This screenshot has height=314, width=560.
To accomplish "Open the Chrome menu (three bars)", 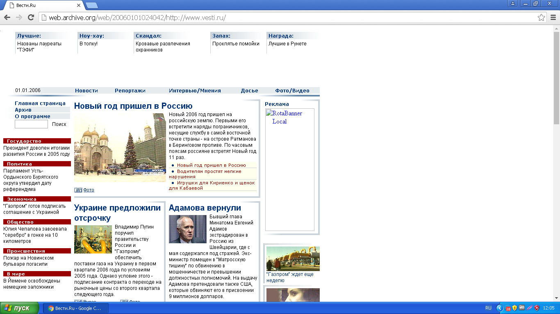I will [x=553, y=18].
